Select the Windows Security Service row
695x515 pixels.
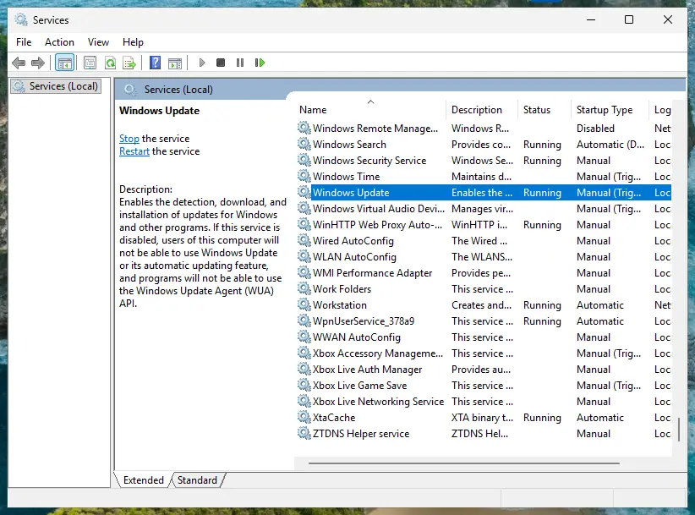coord(483,161)
